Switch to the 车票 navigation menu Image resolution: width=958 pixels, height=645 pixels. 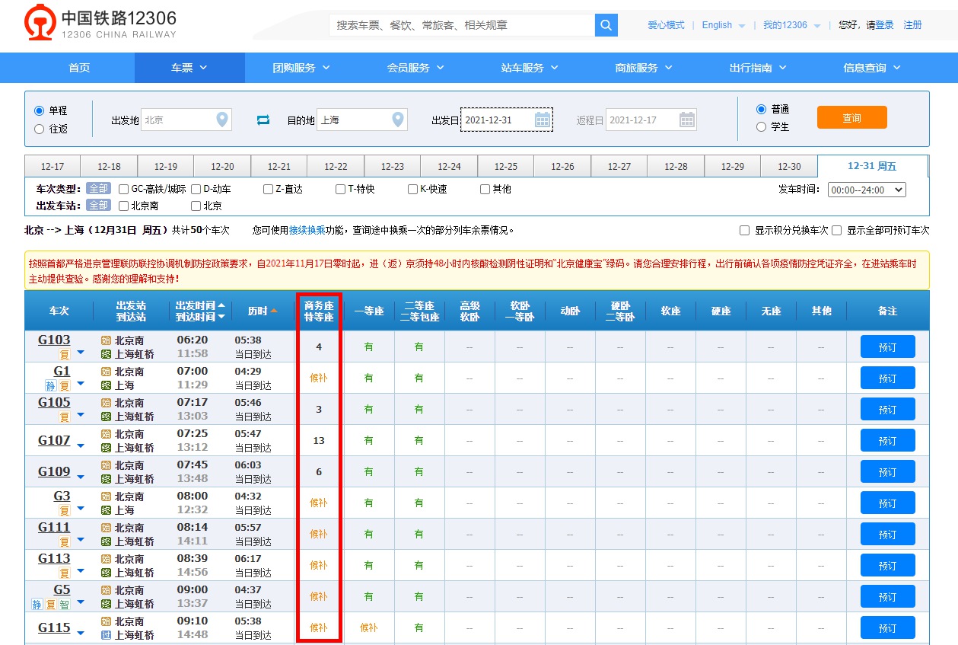click(x=189, y=68)
